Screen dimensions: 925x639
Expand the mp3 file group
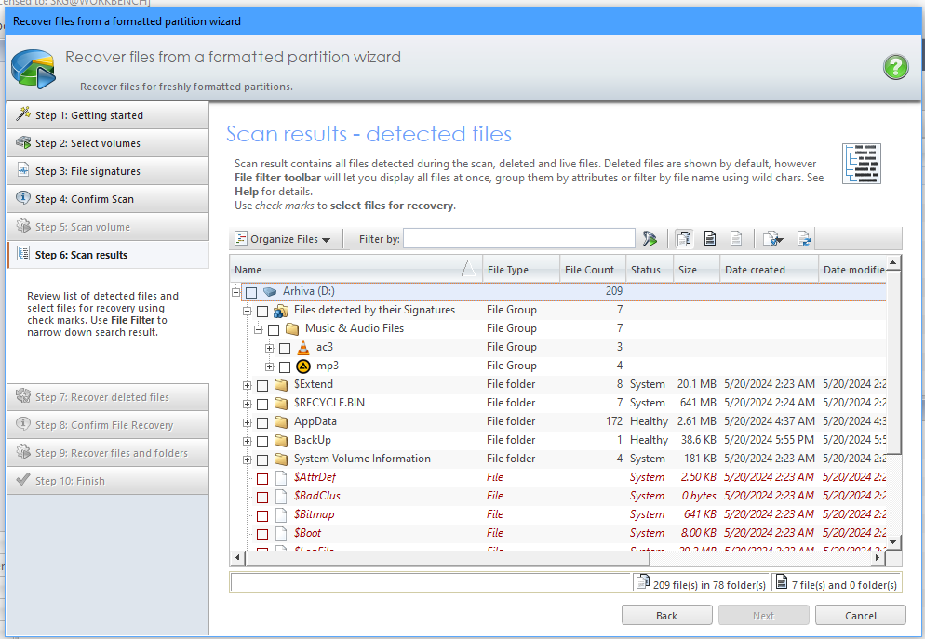click(270, 366)
